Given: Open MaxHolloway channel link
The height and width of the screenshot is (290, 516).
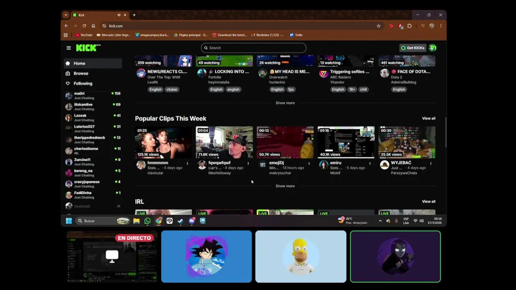Looking at the screenshot, I should 220,173.
